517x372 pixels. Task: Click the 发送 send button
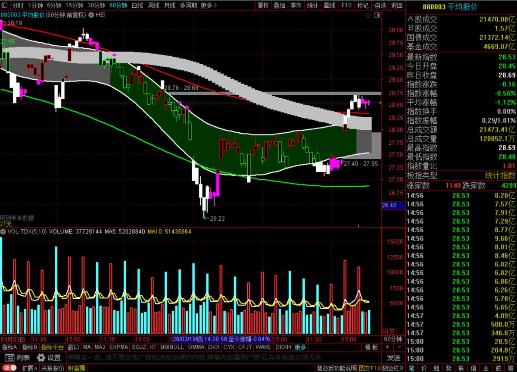tap(393, 358)
